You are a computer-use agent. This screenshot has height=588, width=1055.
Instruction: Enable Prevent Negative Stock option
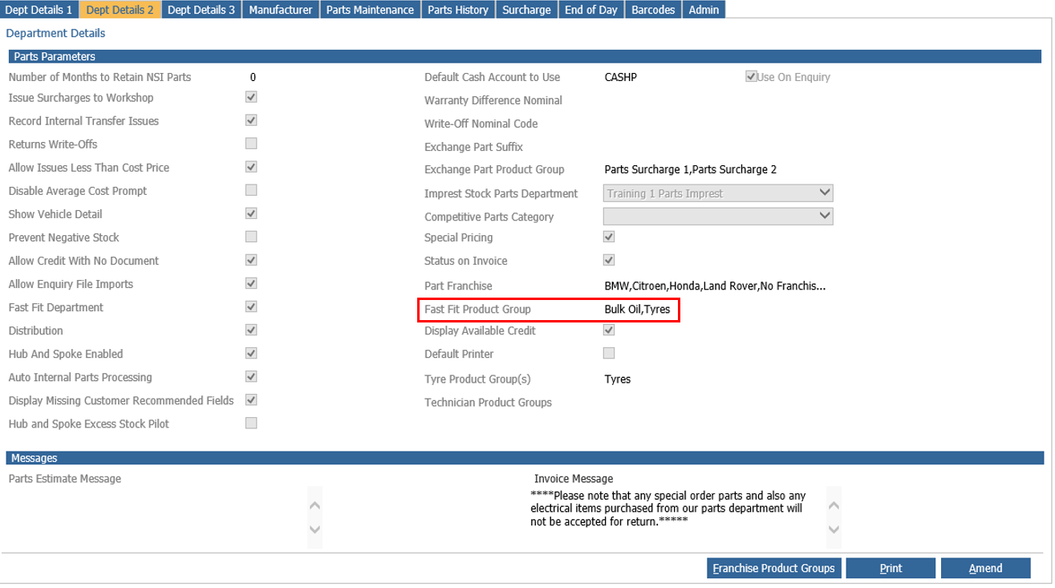point(251,237)
